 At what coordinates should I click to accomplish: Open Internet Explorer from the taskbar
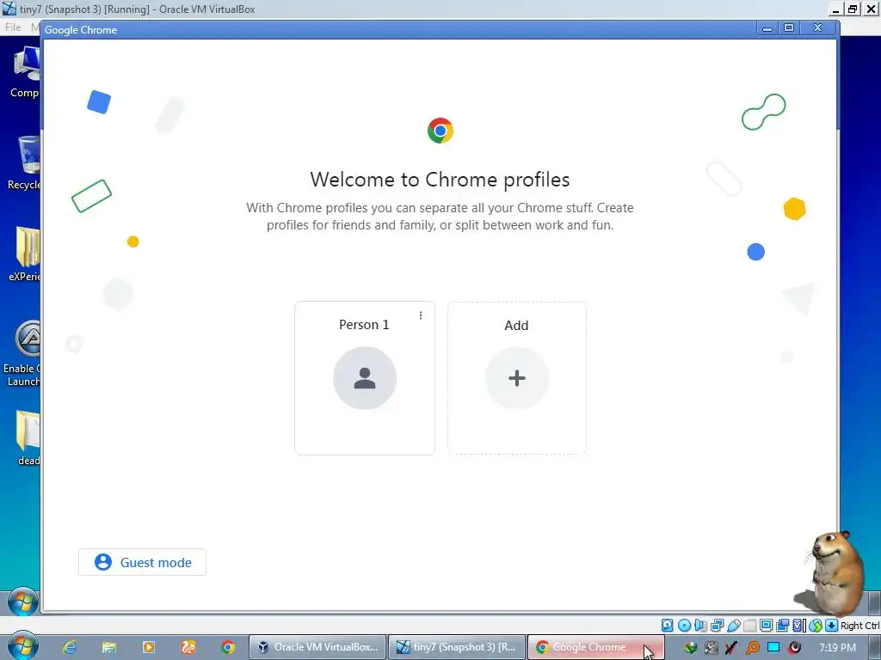click(70, 647)
